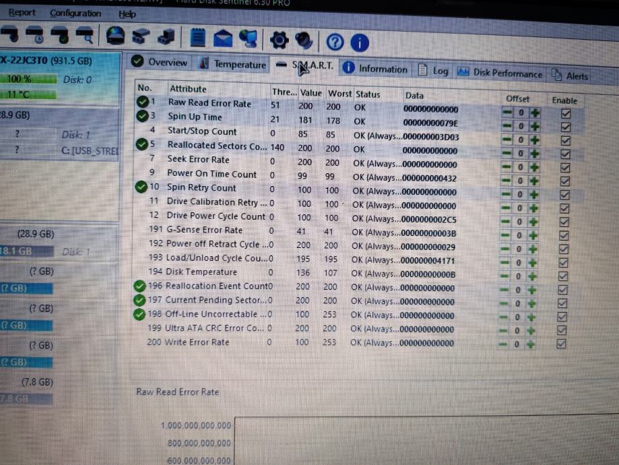
Task: Click the blue-domed disk surface test icon
Action: click(115, 36)
